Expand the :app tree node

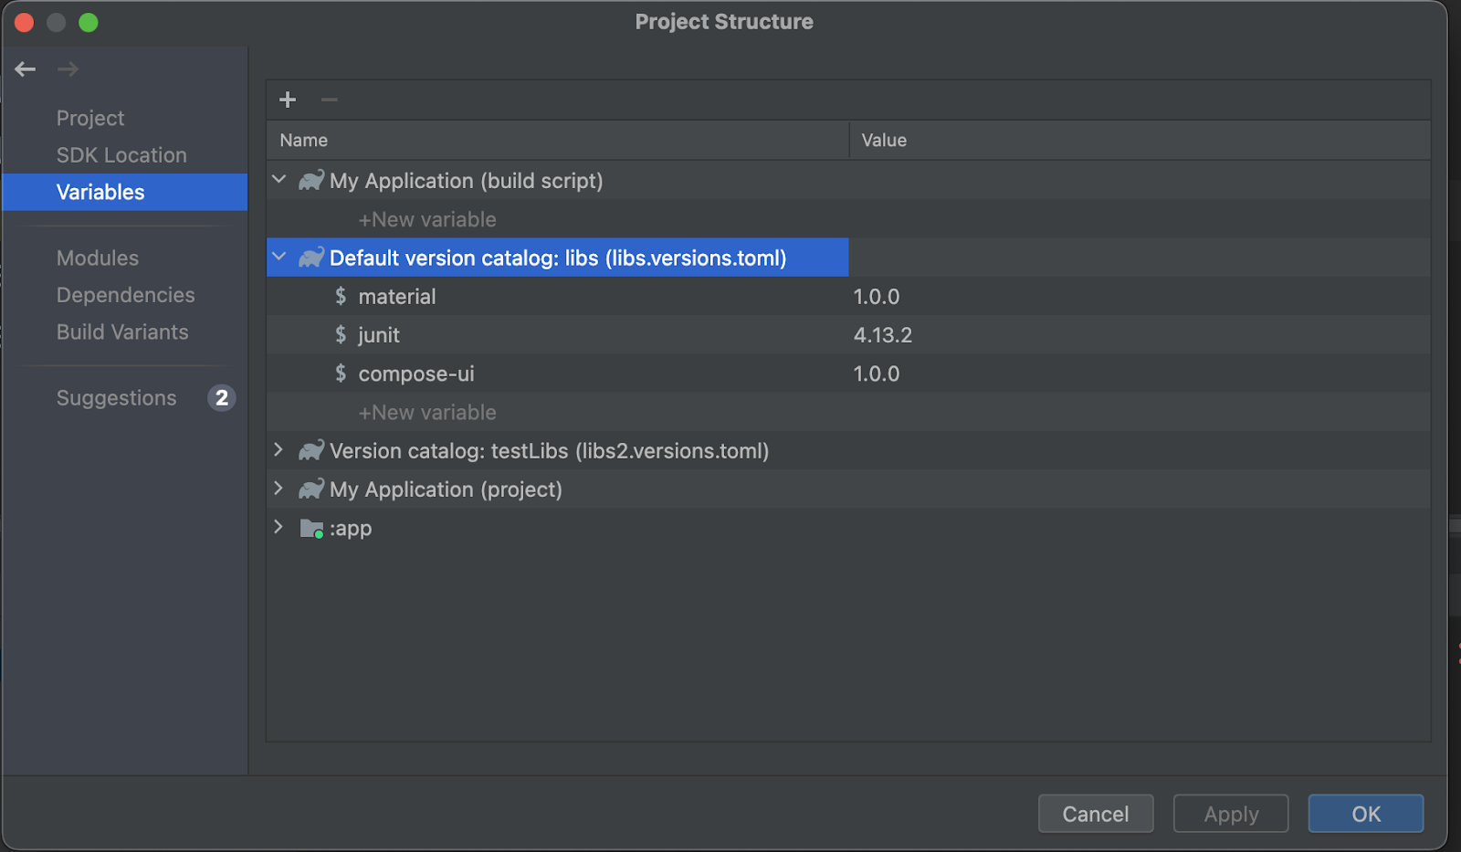click(279, 528)
